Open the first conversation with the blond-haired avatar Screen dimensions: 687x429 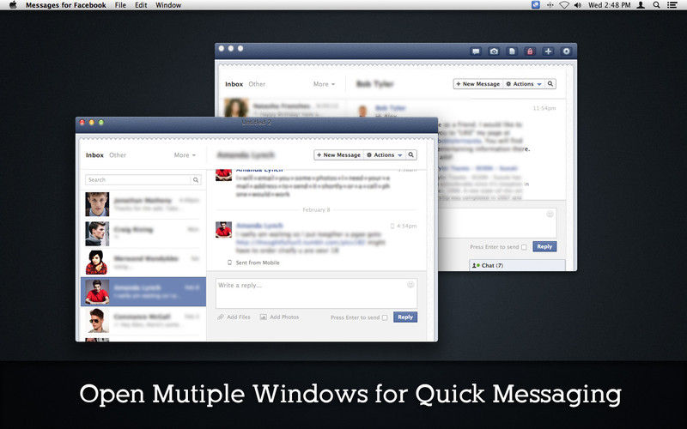click(143, 204)
